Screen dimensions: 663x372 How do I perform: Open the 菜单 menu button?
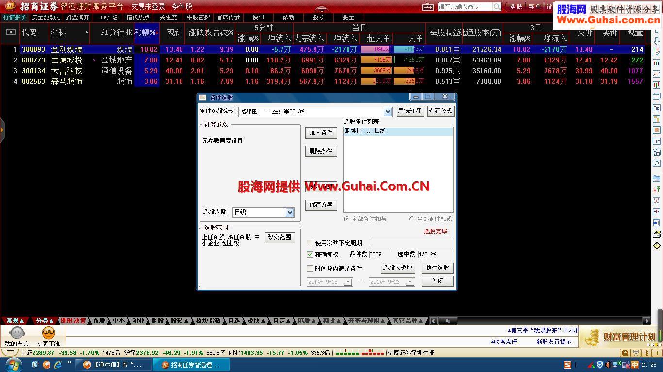point(534,7)
